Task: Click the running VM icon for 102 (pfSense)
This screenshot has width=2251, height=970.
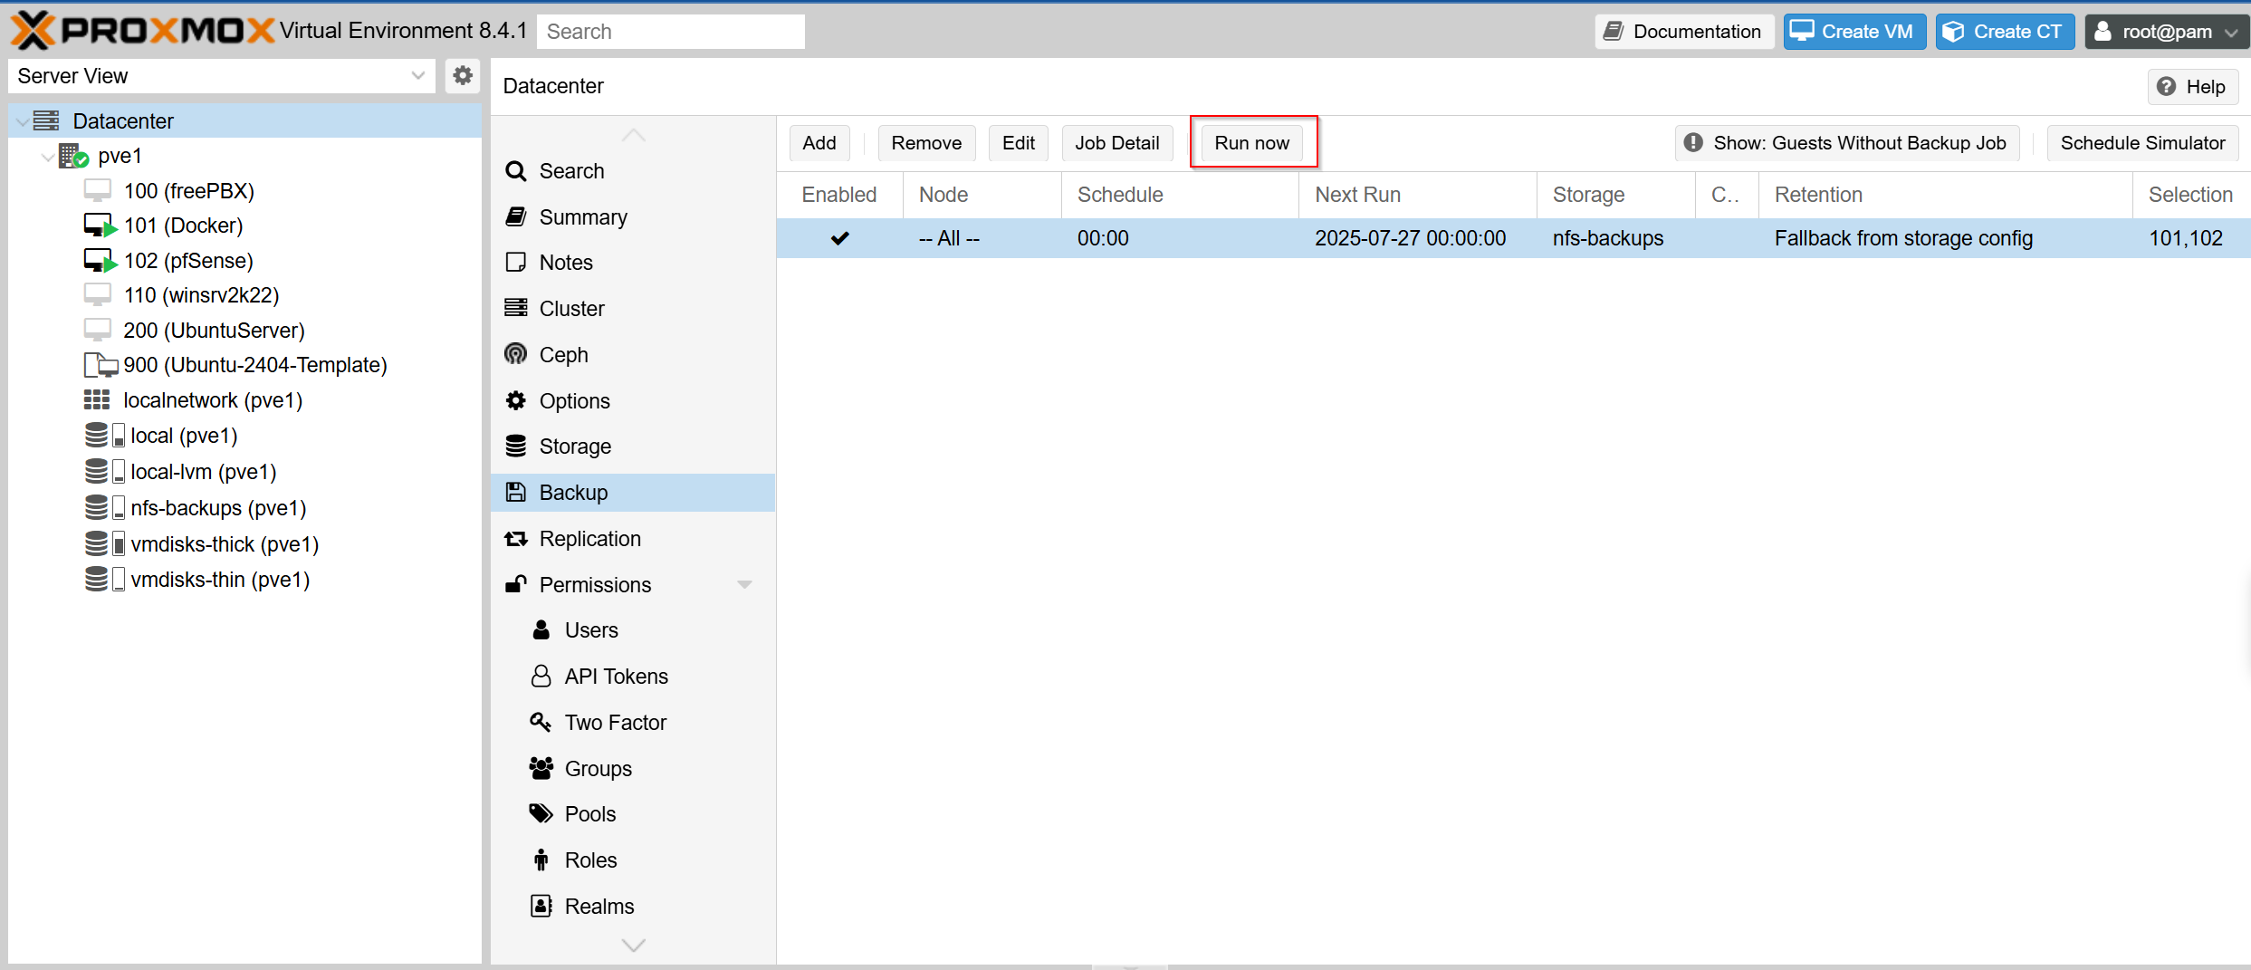Action: [100, 261]
